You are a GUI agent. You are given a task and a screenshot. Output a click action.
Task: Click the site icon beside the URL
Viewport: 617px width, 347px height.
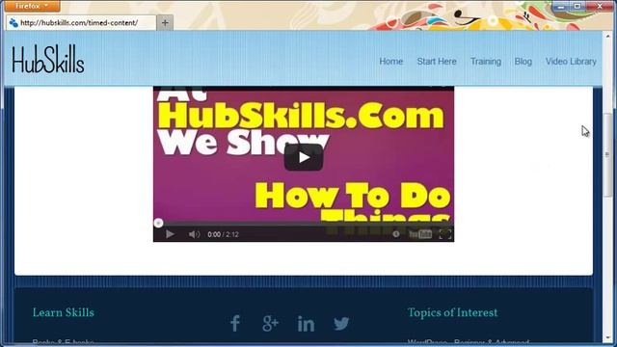pos(13,23)
